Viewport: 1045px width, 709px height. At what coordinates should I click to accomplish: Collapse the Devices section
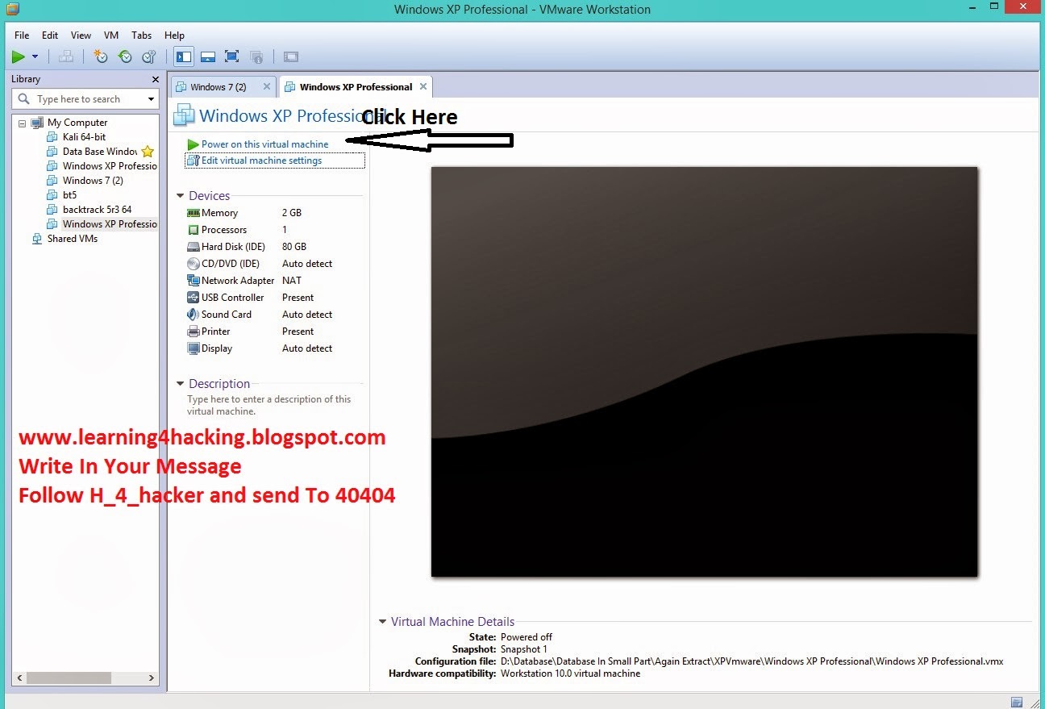coord(180,196)
